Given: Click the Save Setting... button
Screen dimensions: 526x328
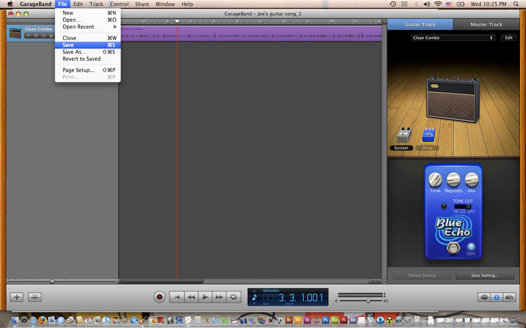Looking at the screenshot, I should 485,276.
